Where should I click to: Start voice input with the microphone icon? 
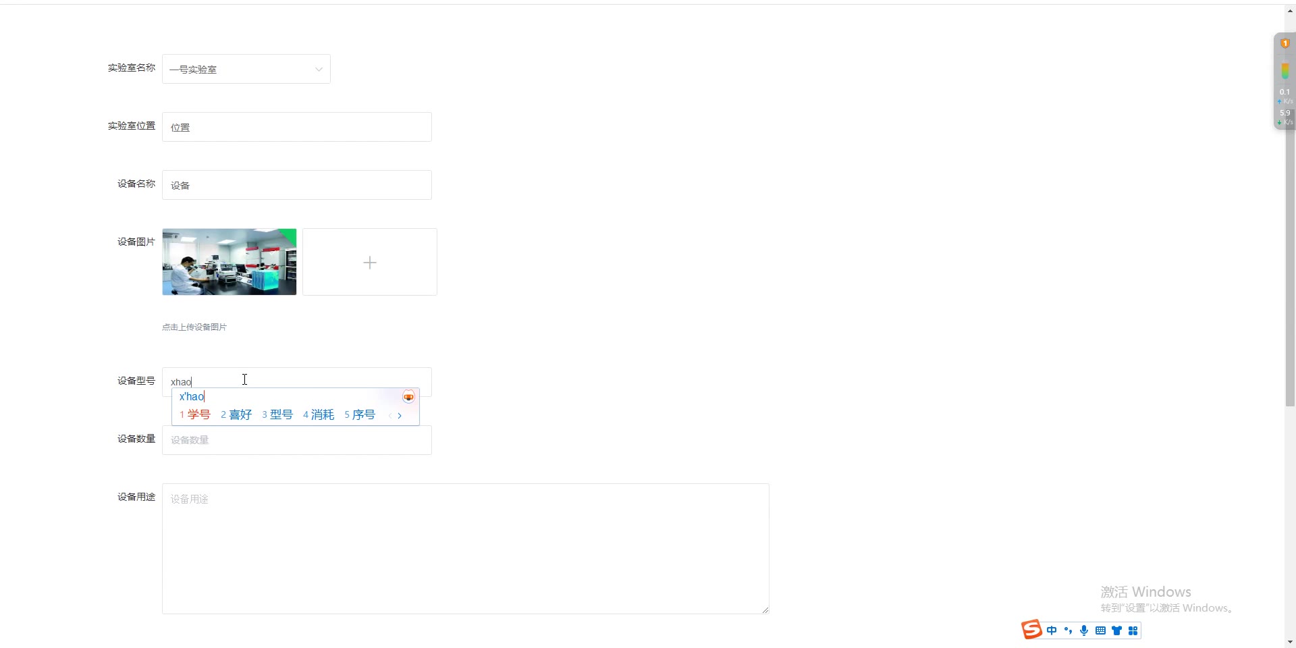tap(1084, 630)
